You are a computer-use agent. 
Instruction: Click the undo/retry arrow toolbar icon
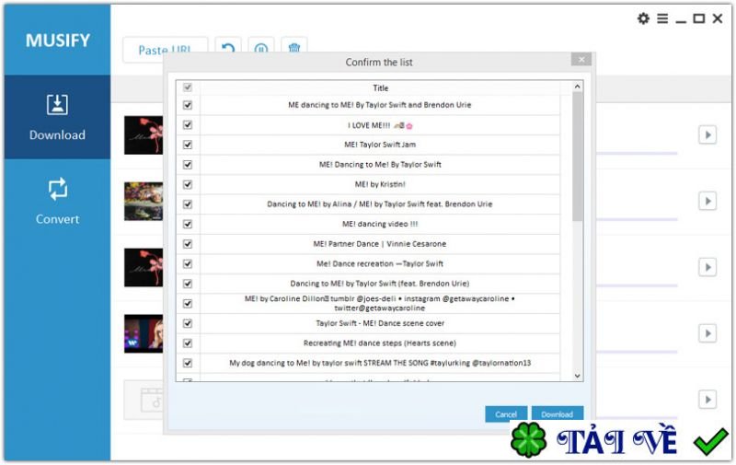[x=228, y=48]
